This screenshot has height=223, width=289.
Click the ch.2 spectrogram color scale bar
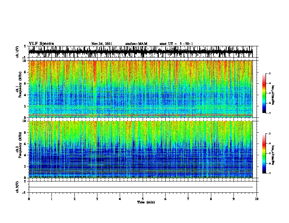(264, 153)
